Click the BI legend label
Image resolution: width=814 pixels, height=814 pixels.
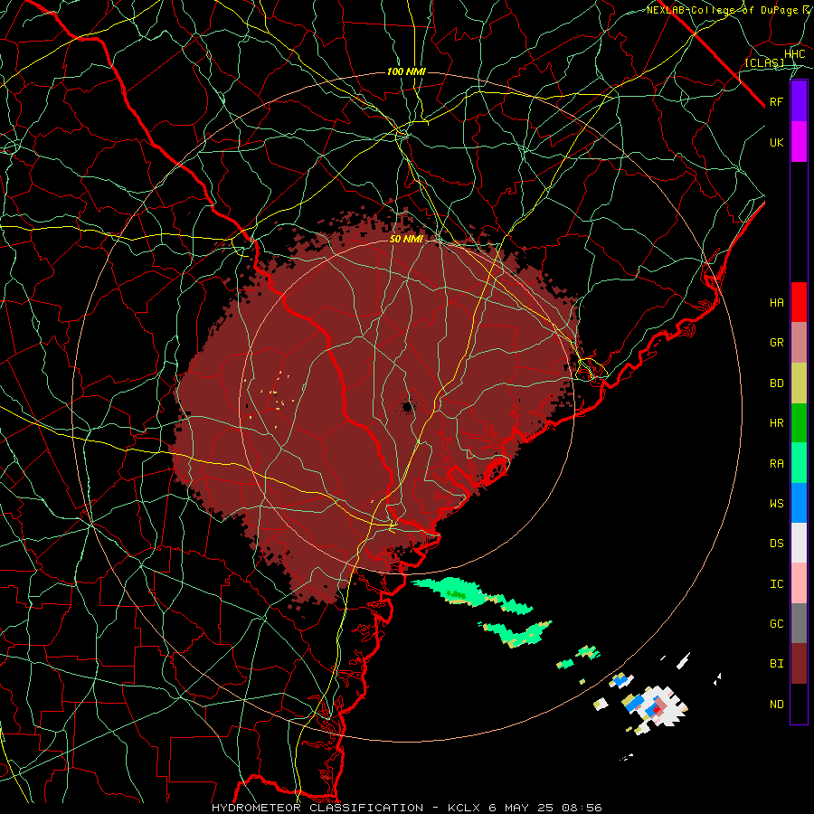click(x=777, y=664)
